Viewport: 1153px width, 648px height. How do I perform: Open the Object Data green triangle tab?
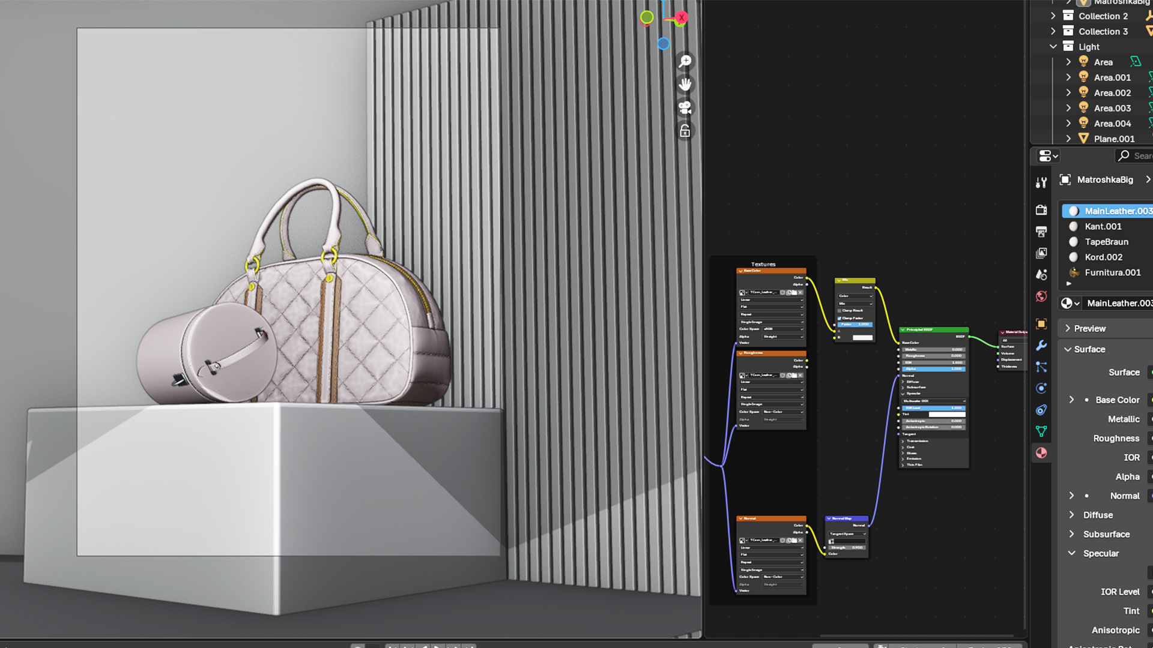click(x=1041, y=431)
